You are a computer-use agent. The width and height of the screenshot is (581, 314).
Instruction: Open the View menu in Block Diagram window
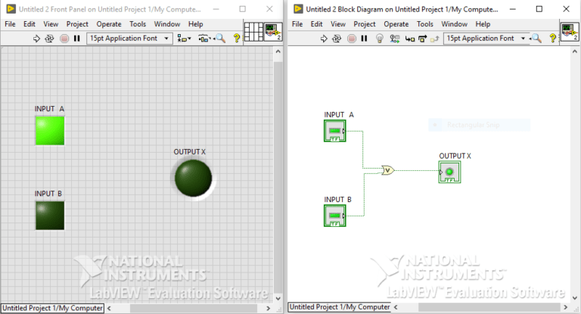pos(338,24)
